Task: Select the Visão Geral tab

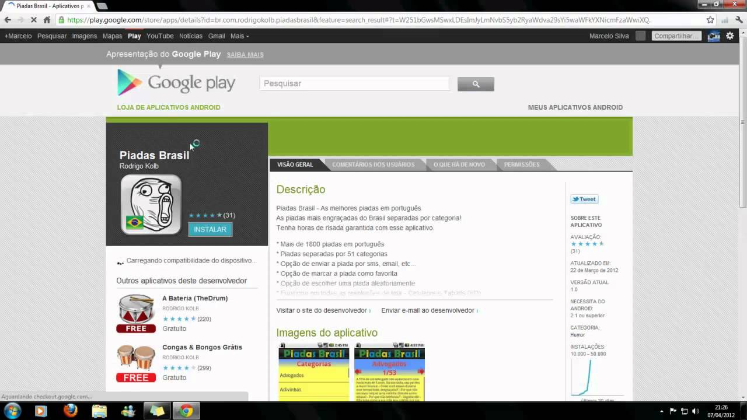Action: click(295, 164)
